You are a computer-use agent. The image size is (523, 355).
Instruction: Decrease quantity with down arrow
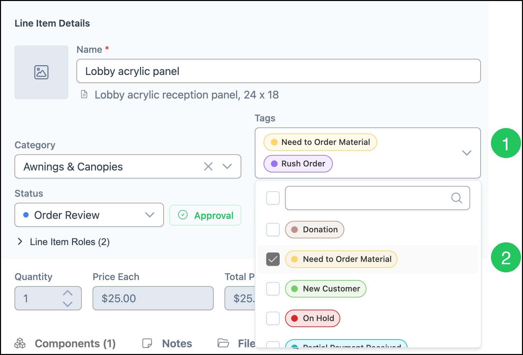tap(68, 304)
